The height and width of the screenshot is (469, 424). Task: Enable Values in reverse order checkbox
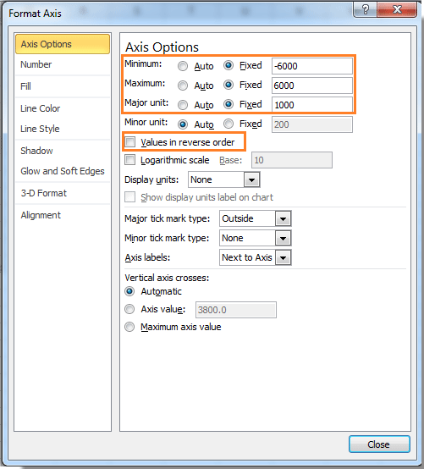click(x=130, y=141)
